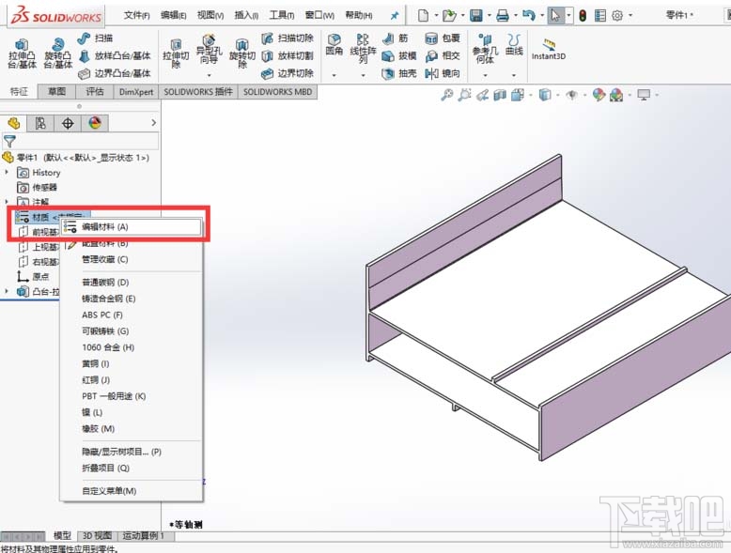Screen dimensions: 731x553
Task: Click the feature tree filter input field
Action: click(x=80, y=141)
